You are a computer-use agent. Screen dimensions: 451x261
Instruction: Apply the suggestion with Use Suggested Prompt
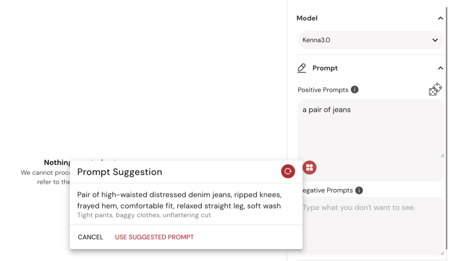coord(155,237)
